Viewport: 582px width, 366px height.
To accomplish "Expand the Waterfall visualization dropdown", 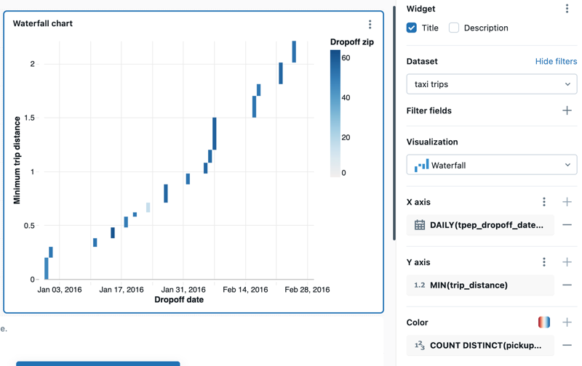I will [491, 166].
